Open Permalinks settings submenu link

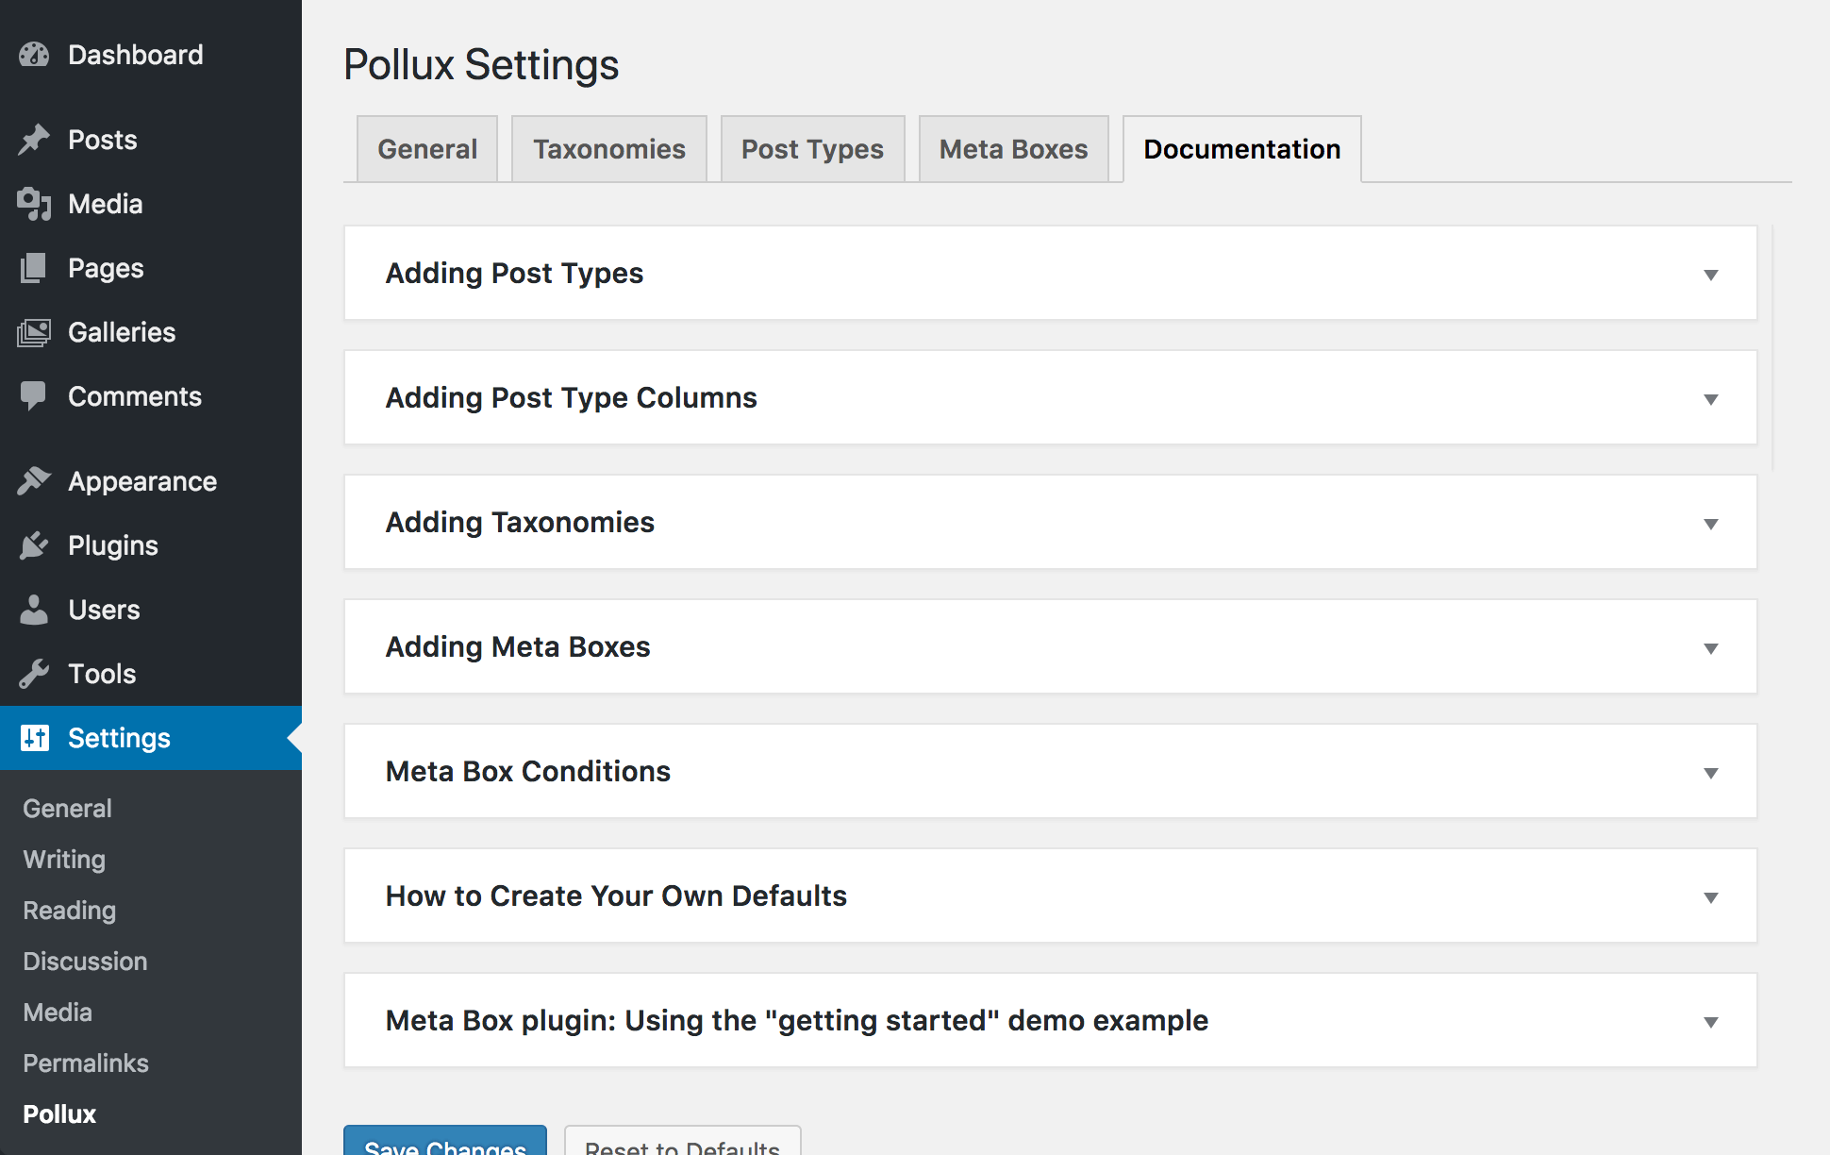tap(86, 1063)
